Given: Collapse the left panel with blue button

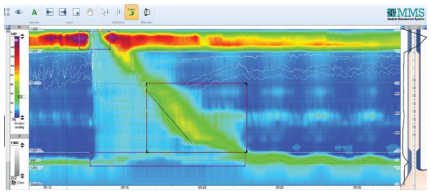Looking at the screenshot, I should click(8, 27).
